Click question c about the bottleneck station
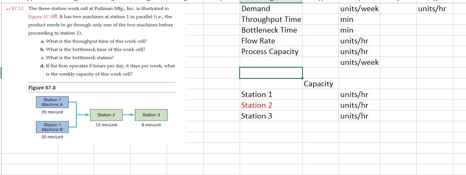 click(x=77, y=57)
